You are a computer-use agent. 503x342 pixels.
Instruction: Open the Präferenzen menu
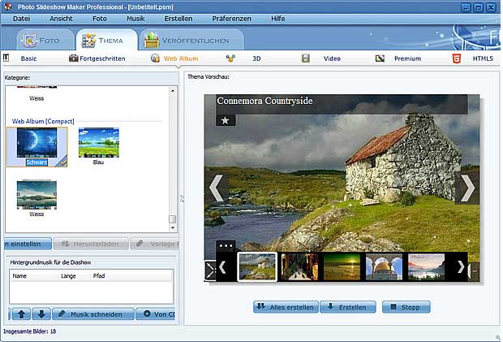231,19
